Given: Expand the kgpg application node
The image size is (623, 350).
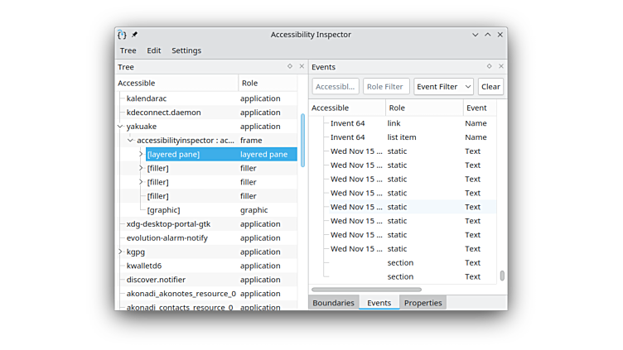Looking at the screenshot, I should click(x=120, y=252).
